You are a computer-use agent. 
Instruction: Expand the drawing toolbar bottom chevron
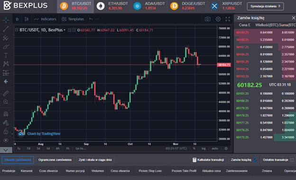click(x=6, y=150)
